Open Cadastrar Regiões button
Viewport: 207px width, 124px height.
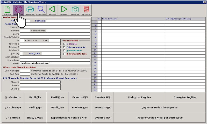(139, 97)
